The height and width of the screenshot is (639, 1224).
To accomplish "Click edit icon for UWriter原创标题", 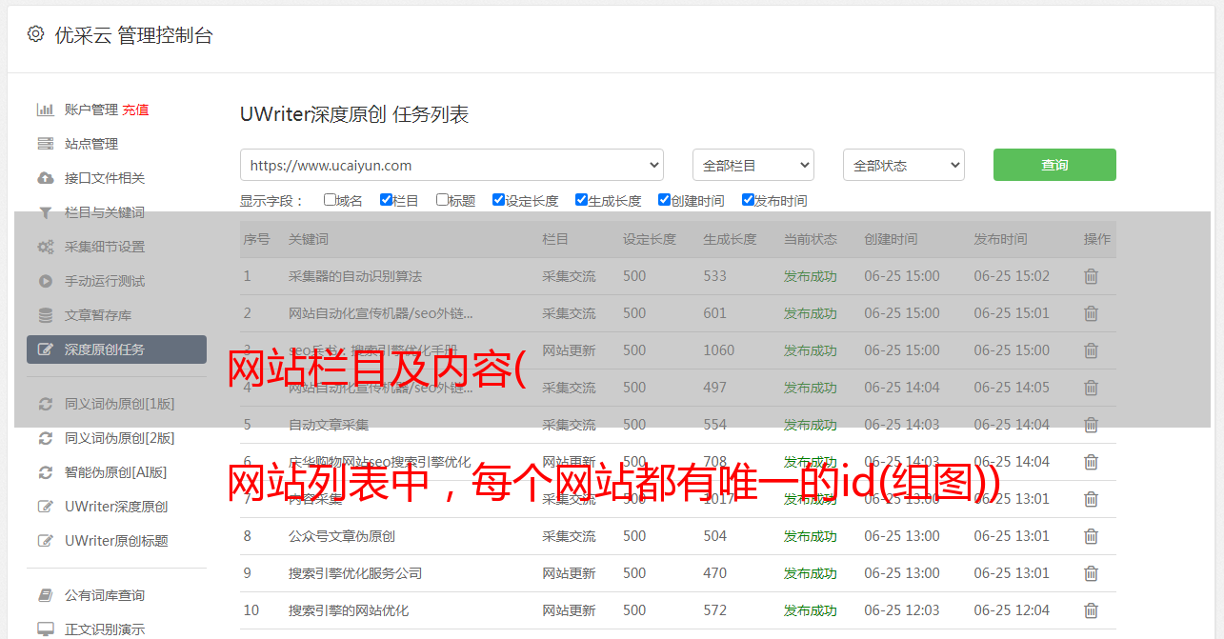I will [45, 541].
